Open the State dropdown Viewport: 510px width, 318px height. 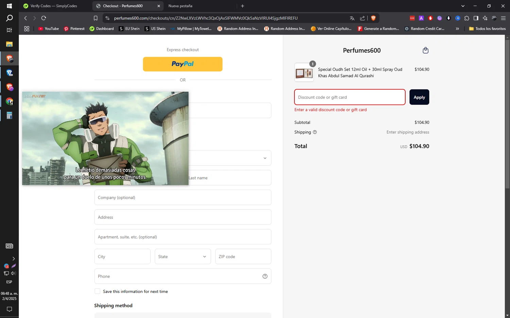[x=183, y=257]
